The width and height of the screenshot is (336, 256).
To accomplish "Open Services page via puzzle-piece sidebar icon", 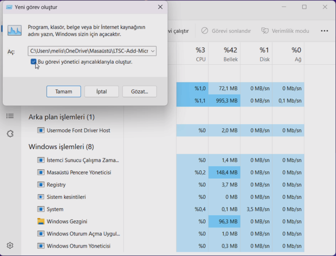I will [x=10, y=134].
